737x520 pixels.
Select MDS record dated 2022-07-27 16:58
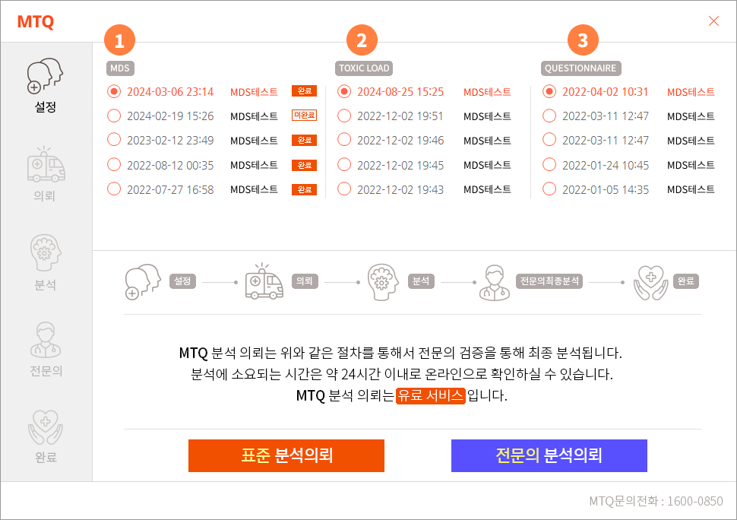tap(114, 189)
